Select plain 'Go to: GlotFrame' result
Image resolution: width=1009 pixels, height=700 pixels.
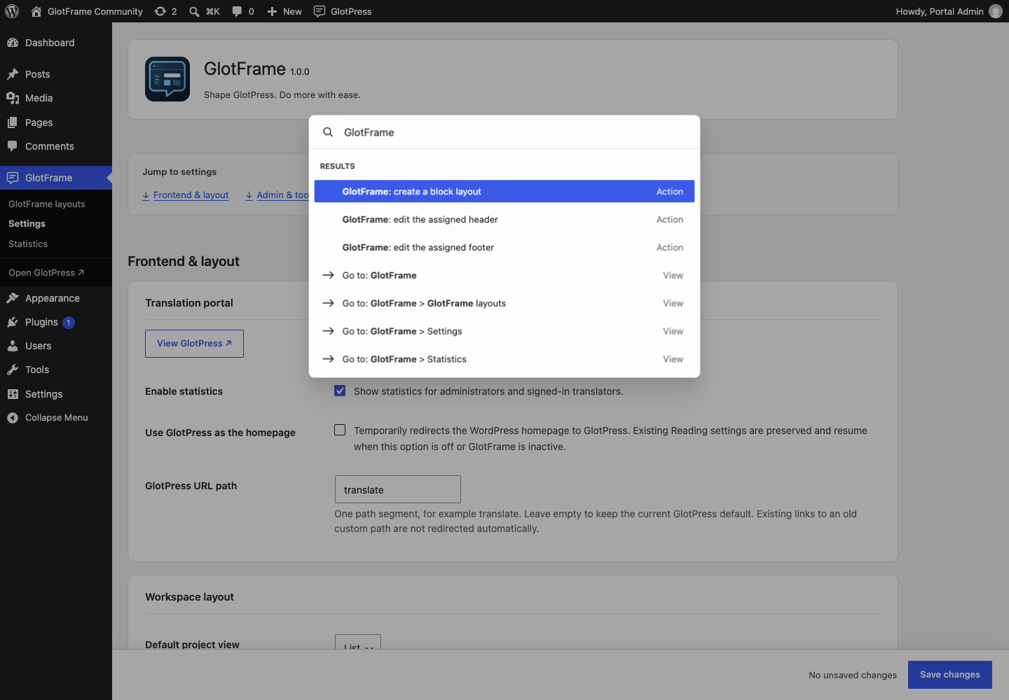click(x=504, y=275)
